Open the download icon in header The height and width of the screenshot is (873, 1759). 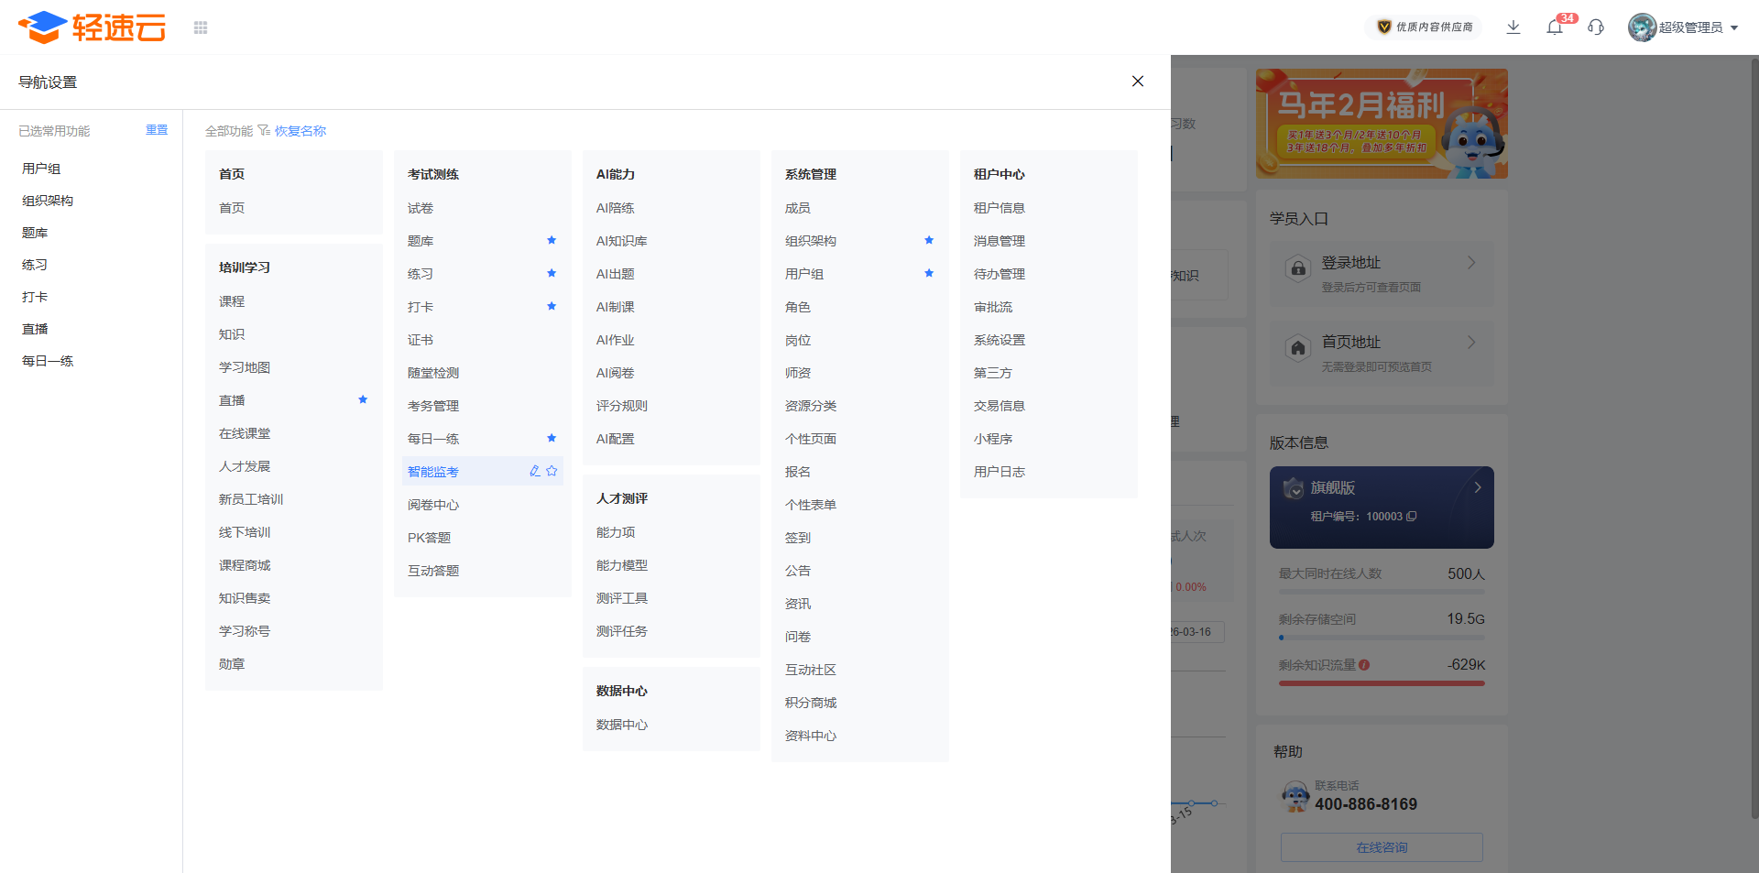(1513, 27)
